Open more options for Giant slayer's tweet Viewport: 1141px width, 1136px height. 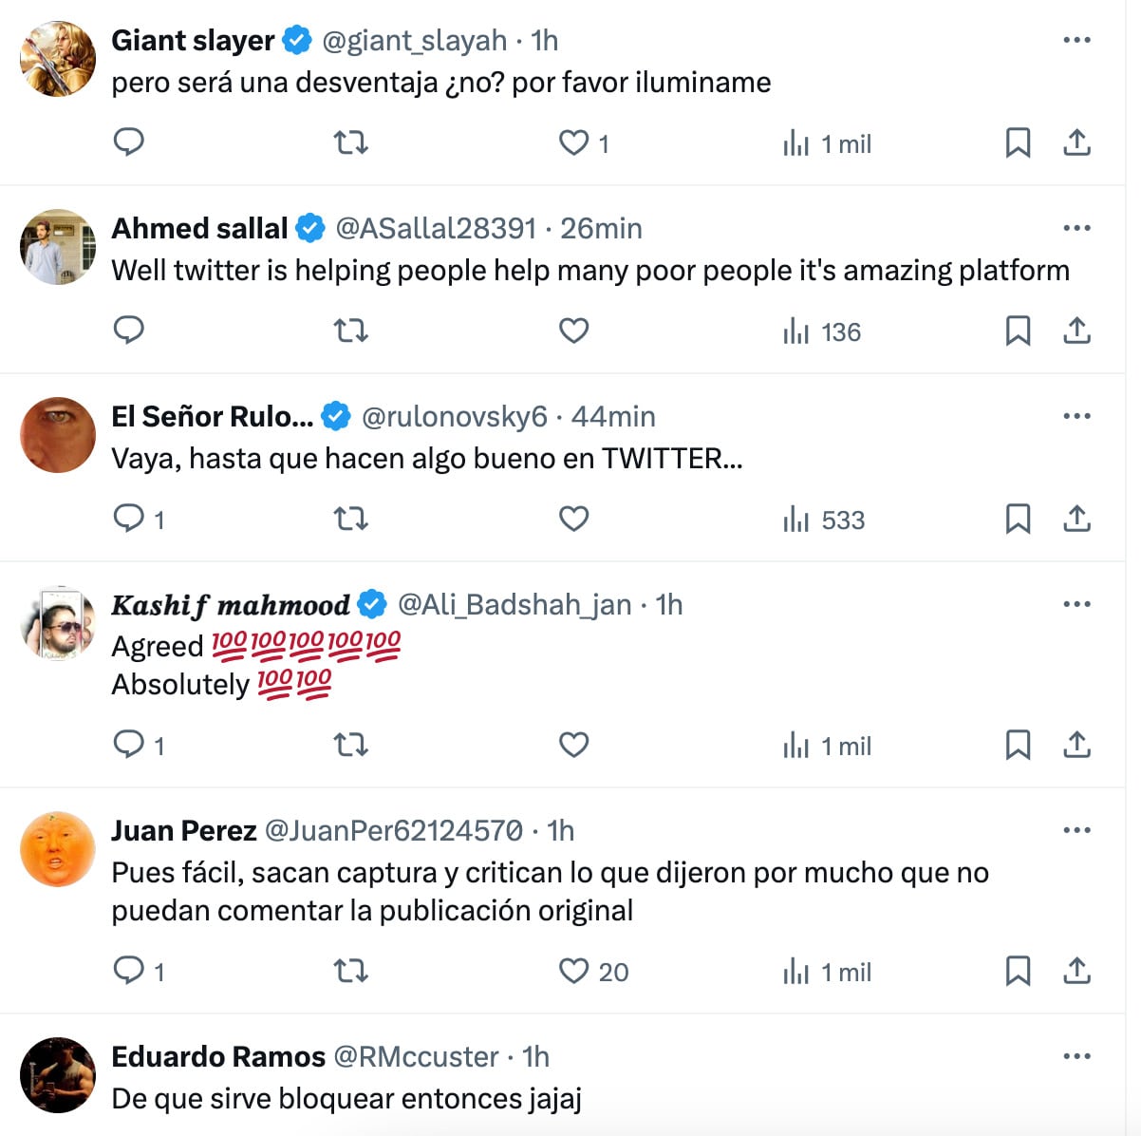click(1076, 40)
